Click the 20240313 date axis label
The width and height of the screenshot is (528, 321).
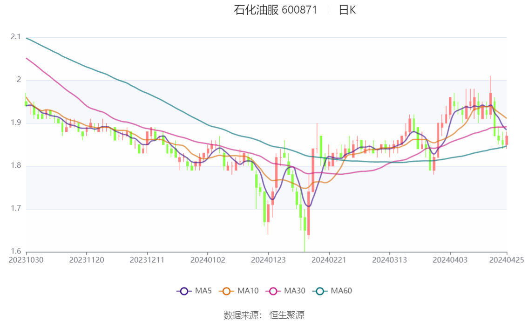coord(390,260)
